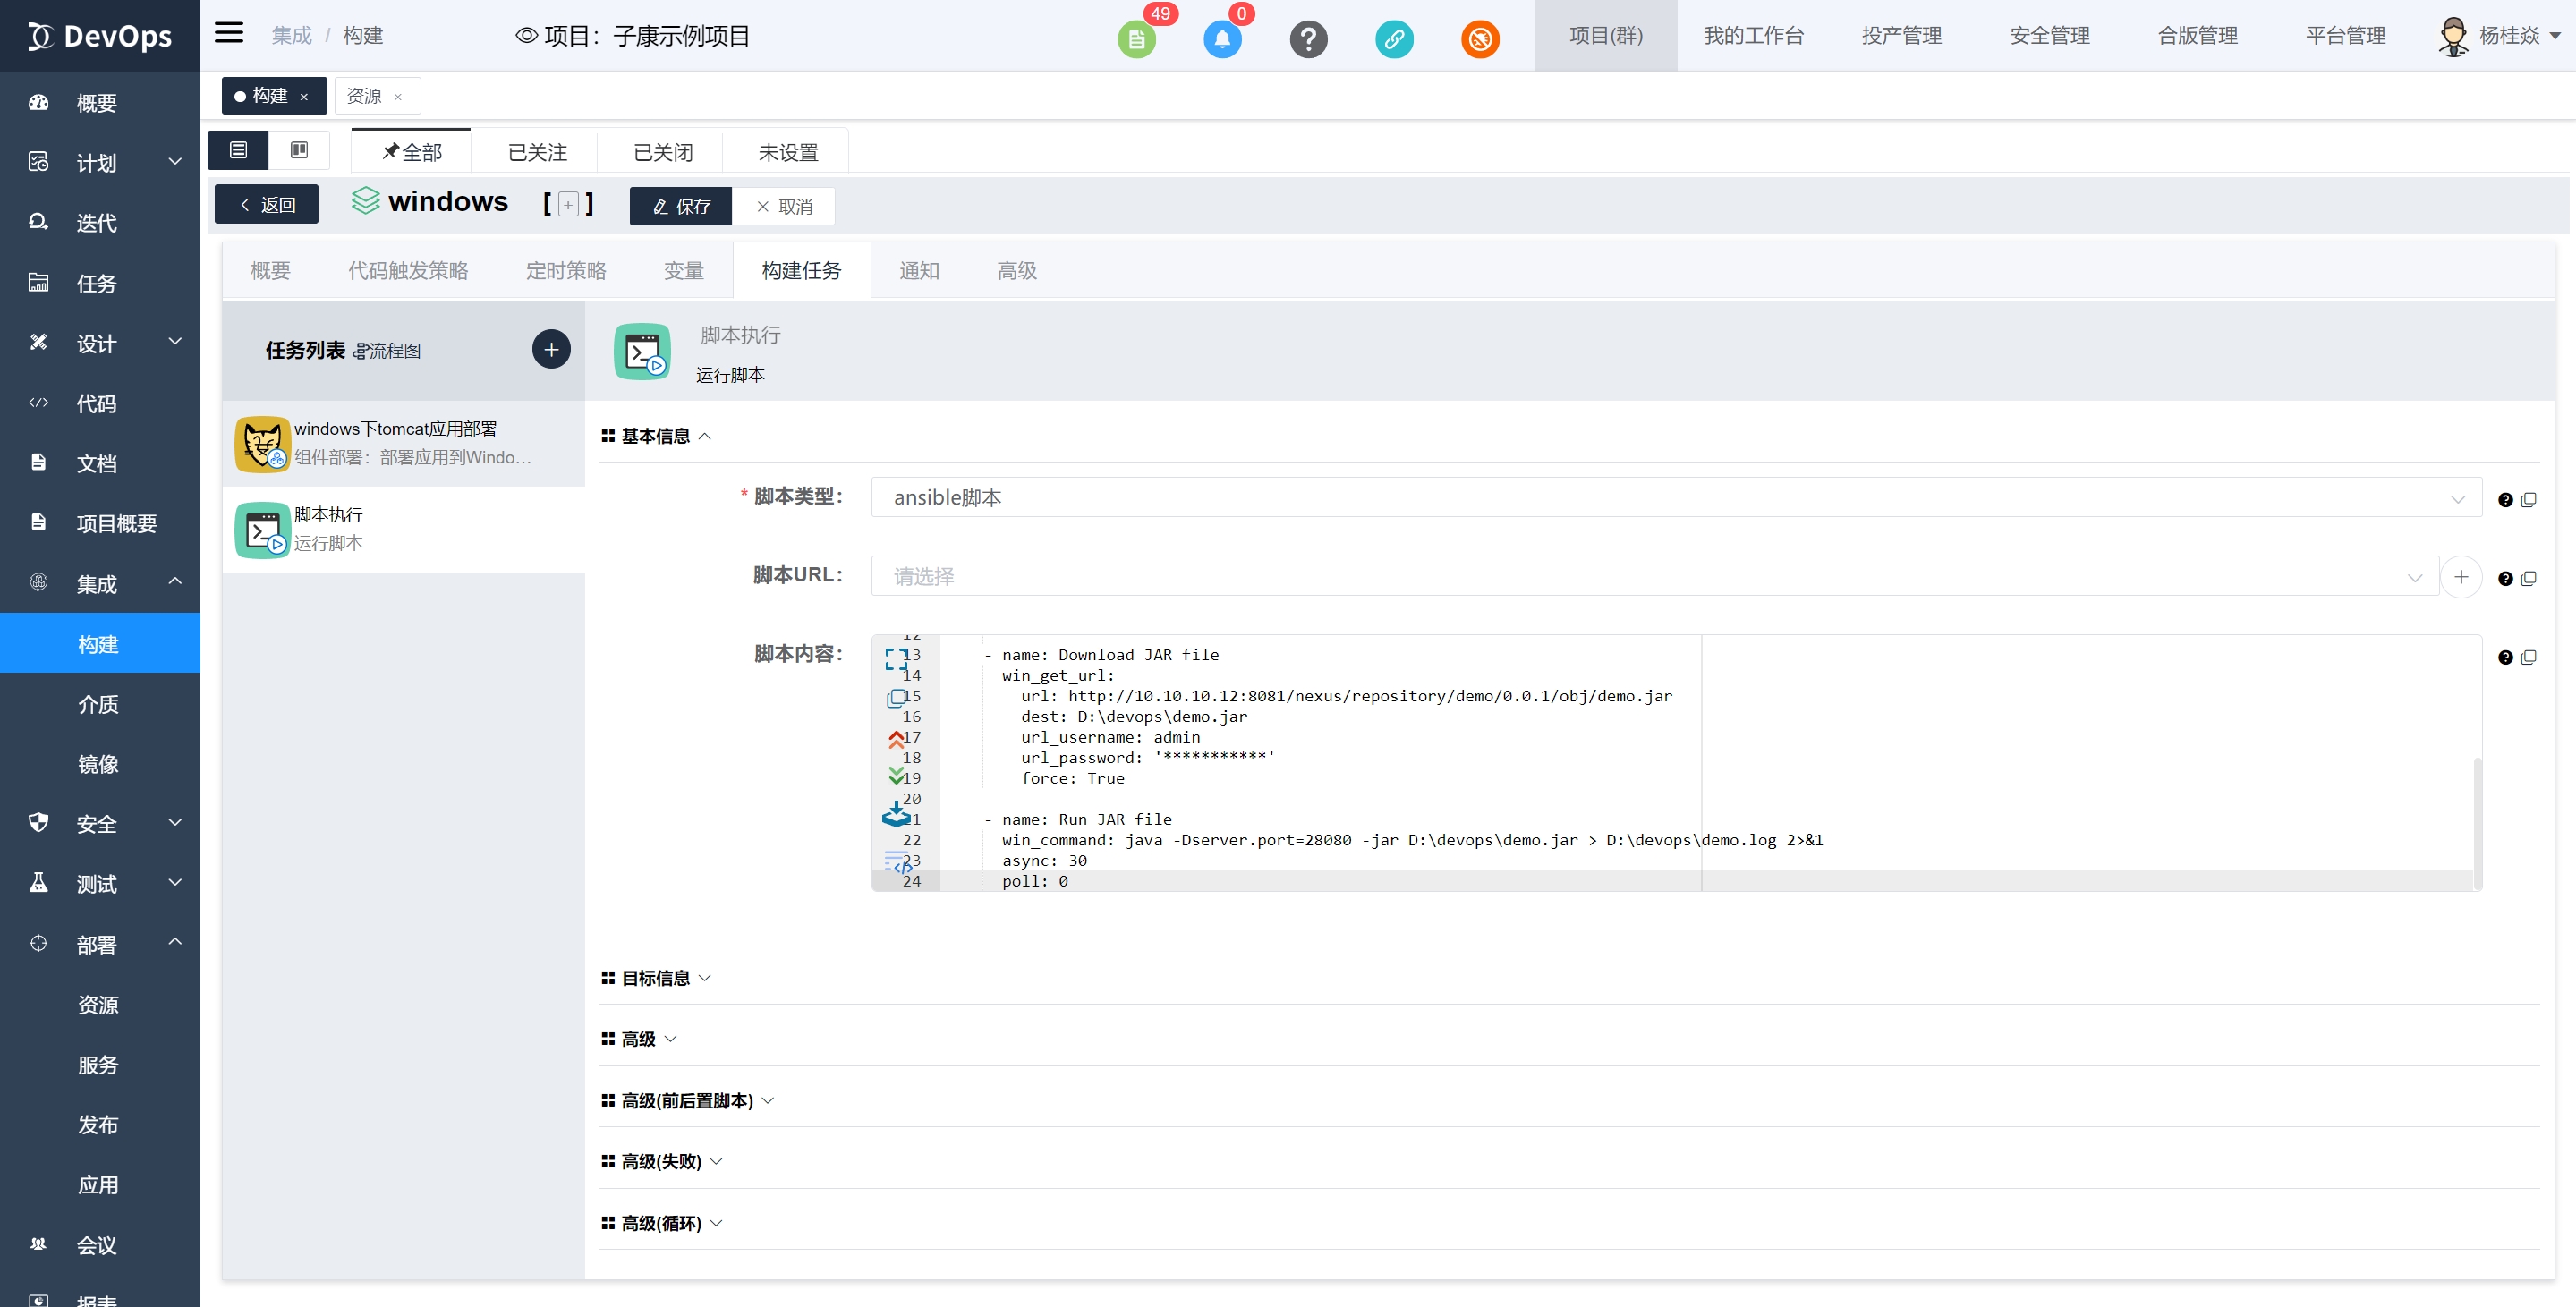The image size is (2576, 1307).
Task: Open the 代码触发策略 tab
Action: pos(408,271)
